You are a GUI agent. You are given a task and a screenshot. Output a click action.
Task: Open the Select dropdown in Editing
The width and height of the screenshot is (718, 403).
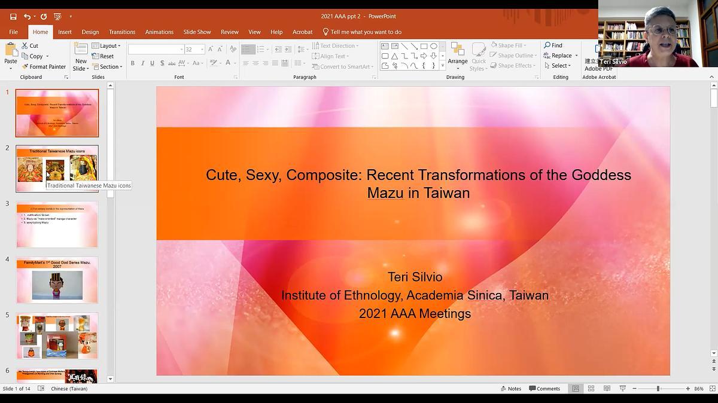pyautogui.click(x=558, y=66)
